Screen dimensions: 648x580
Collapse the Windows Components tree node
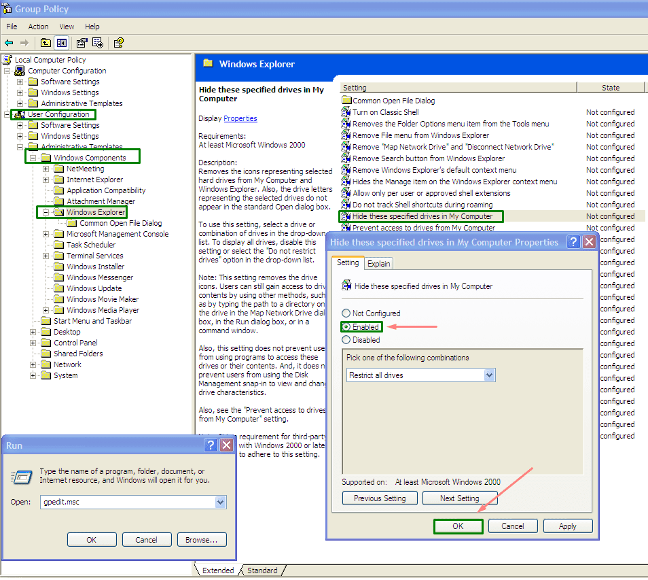click(x=33, y=158)
